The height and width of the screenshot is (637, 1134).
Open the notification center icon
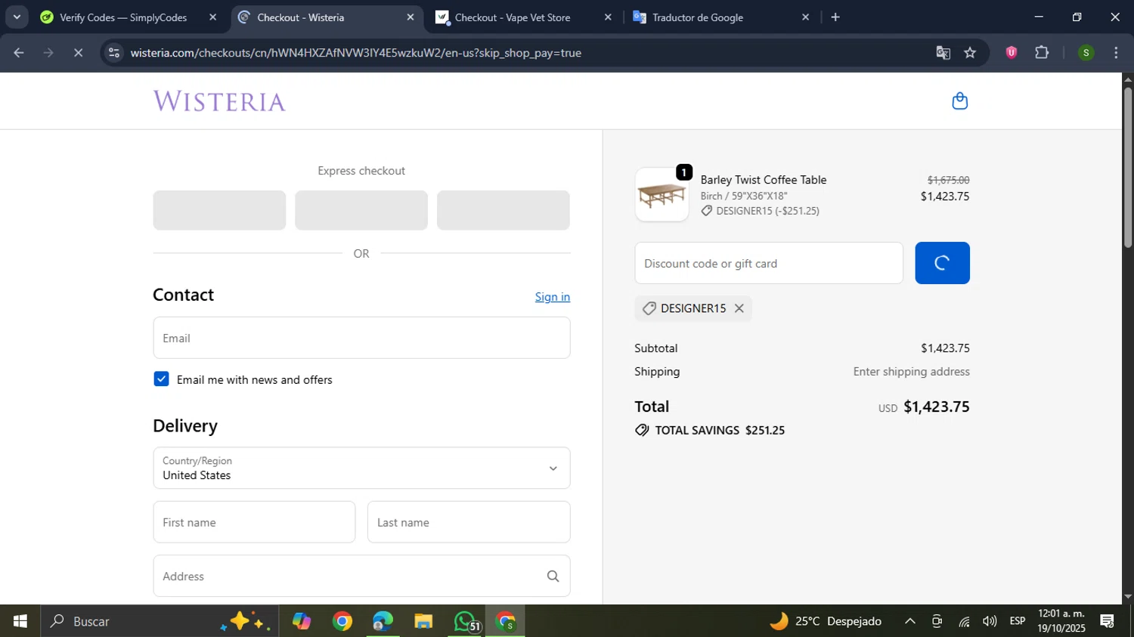1108,621
